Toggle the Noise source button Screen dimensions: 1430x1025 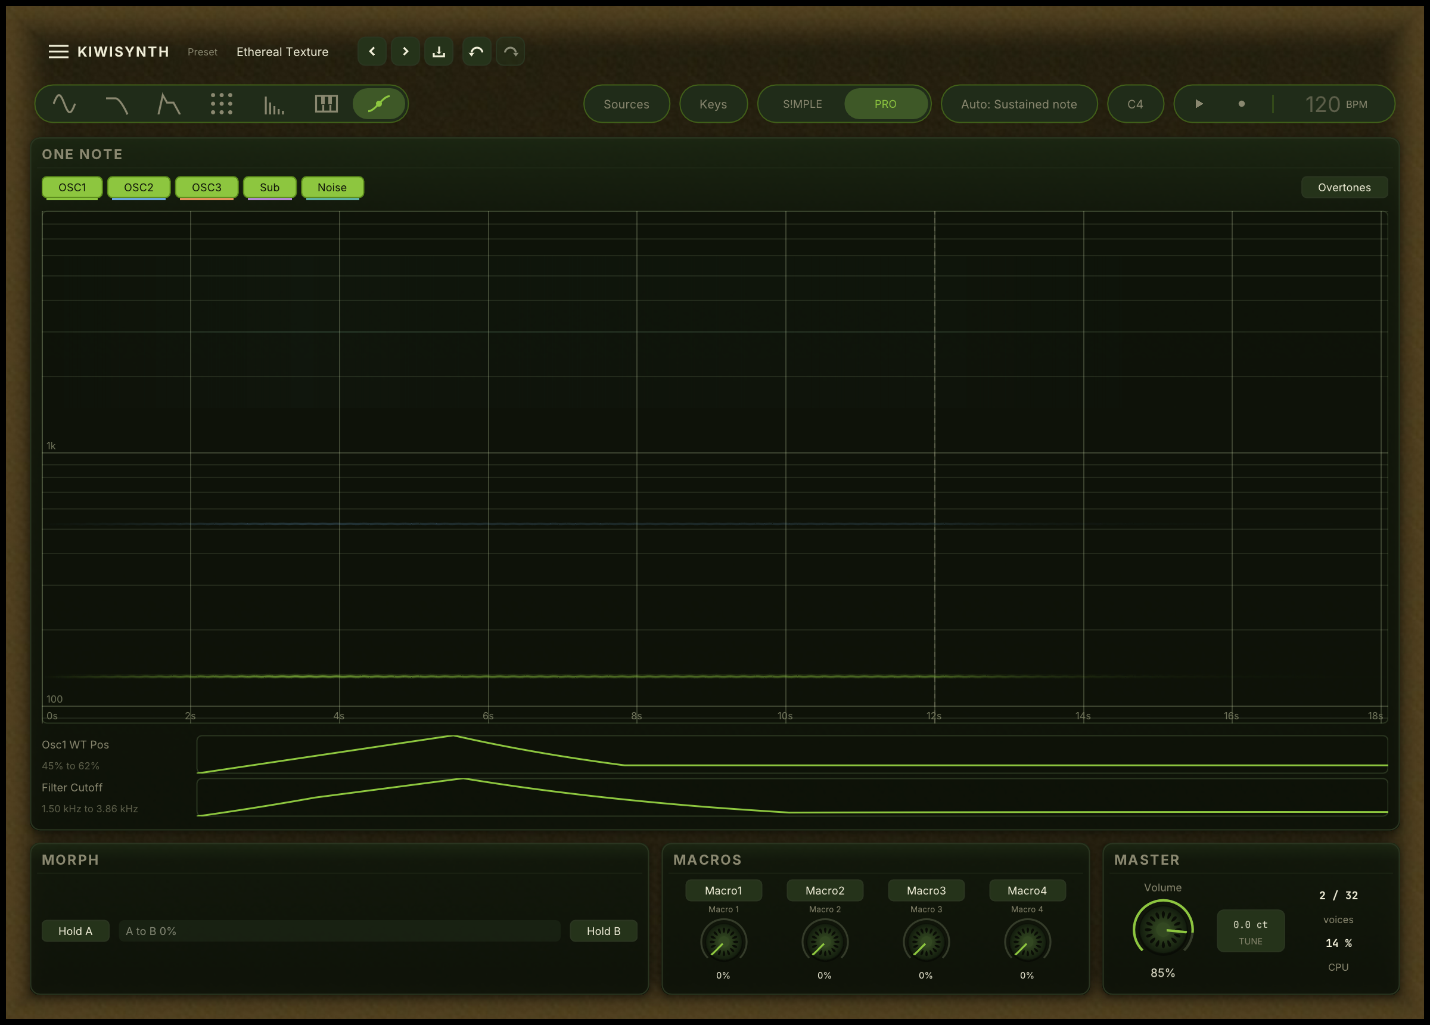point(332,187)
